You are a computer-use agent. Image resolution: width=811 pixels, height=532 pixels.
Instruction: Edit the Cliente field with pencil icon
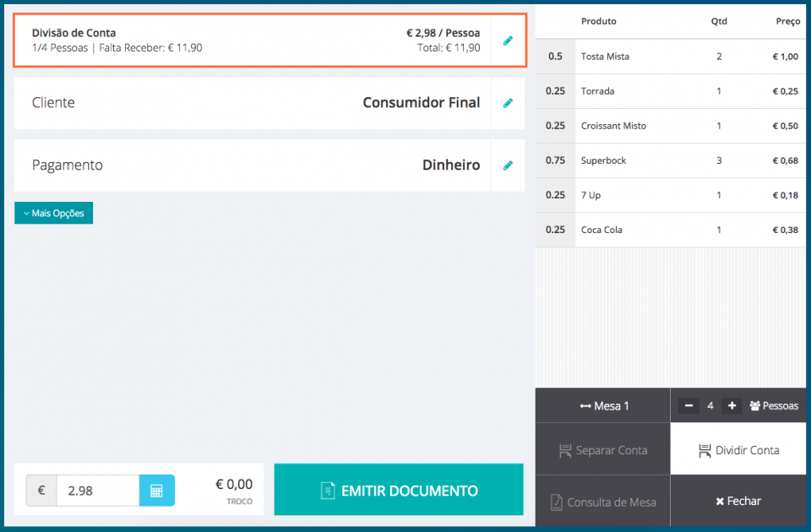coord(508,103)
